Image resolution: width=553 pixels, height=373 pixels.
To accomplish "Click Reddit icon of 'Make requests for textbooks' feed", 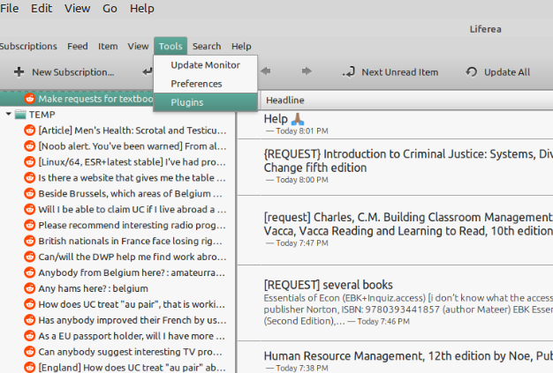I will (x=29, y=99).
